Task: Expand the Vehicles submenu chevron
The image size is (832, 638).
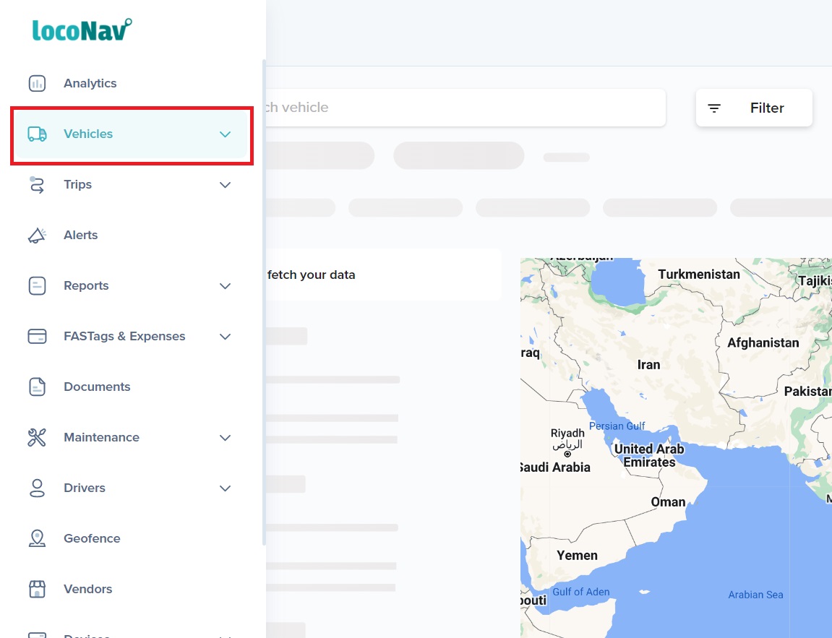Action: (x=225, y=134)
